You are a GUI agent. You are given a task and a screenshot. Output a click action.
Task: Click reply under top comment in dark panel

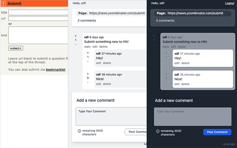[166, 47]
